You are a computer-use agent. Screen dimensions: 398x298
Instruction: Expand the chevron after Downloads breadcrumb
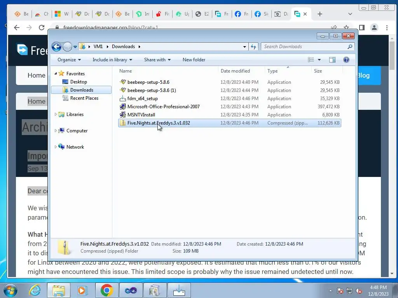140,47
